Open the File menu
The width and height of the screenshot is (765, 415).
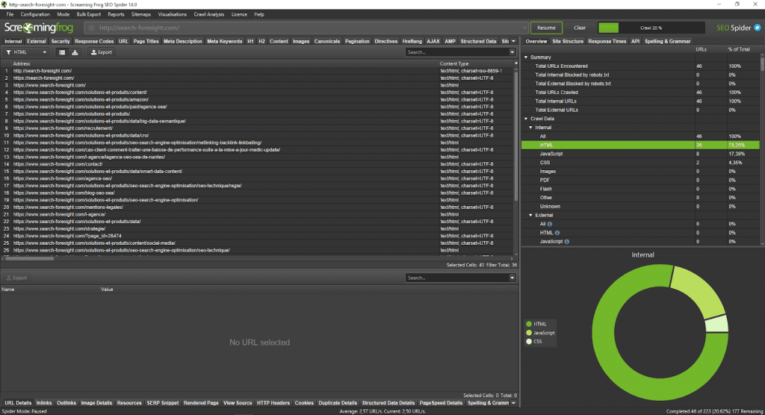(x=10, y=14)
